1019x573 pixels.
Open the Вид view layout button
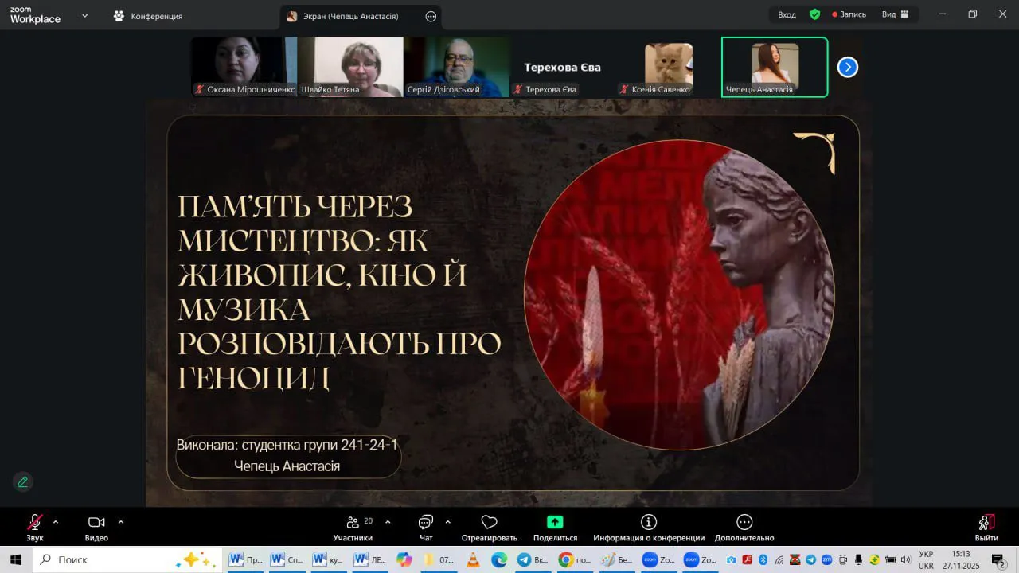pos(895,14)
